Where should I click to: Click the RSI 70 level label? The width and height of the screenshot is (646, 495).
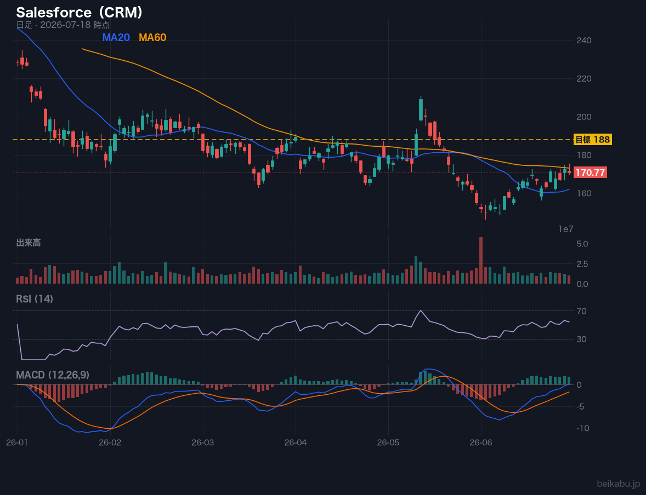click(x=581, y=311)
